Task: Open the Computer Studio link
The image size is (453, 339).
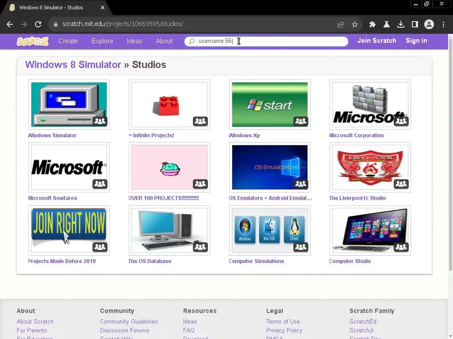Action: coord(350,261)
